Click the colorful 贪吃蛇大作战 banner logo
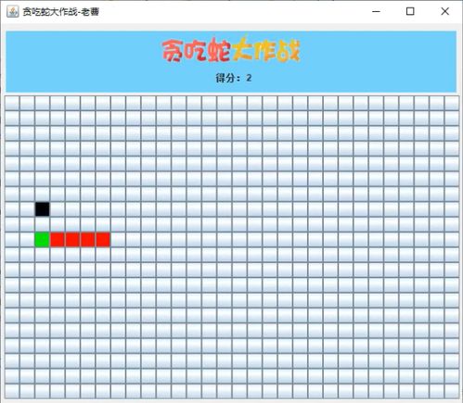The image size is (463, 403). point(231,50)
